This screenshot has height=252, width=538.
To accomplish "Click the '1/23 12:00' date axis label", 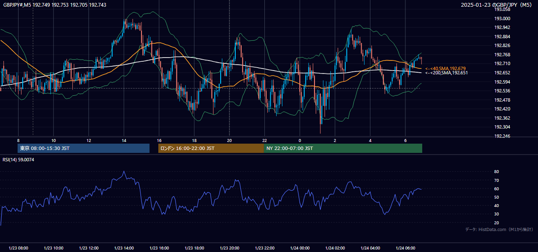I will 88,248.
